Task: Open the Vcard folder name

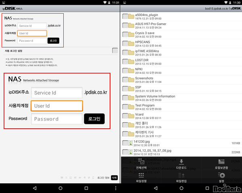Action: pyautogui.click(x=139, y=114)
